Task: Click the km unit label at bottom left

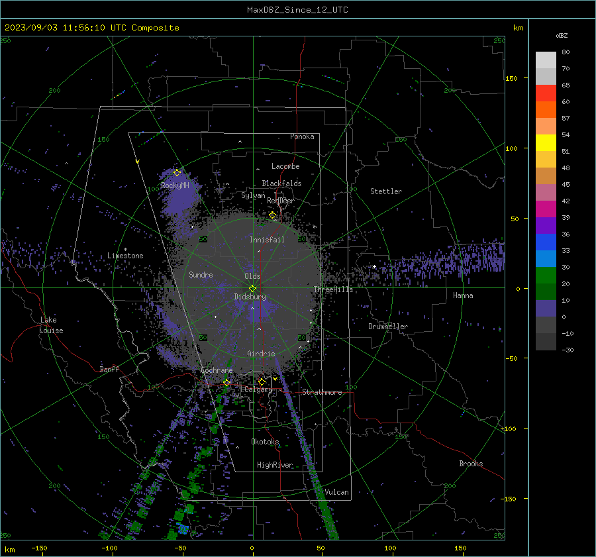Action: (x=10, y=550)
